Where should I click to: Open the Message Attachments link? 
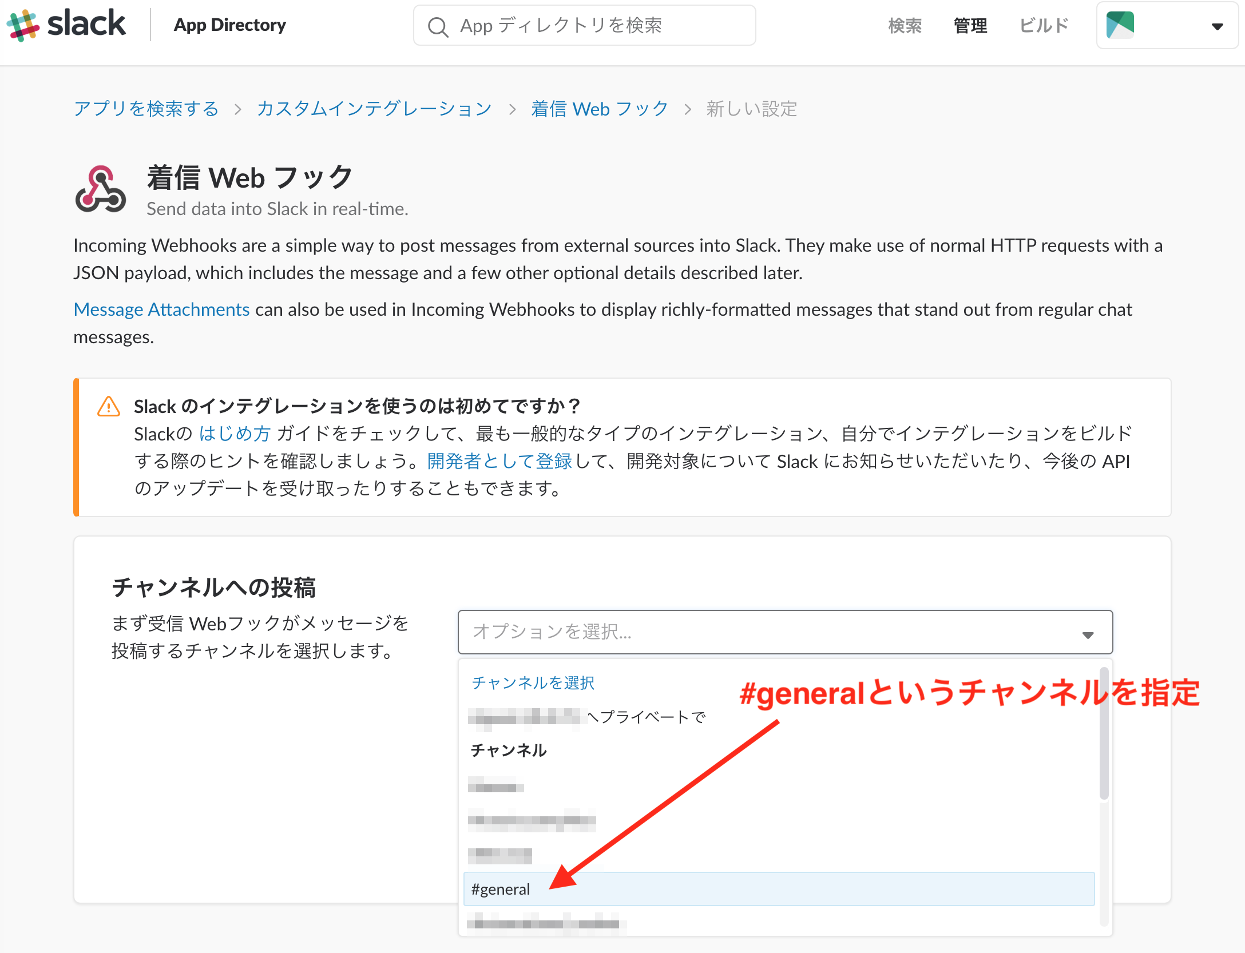click(162, 309)
